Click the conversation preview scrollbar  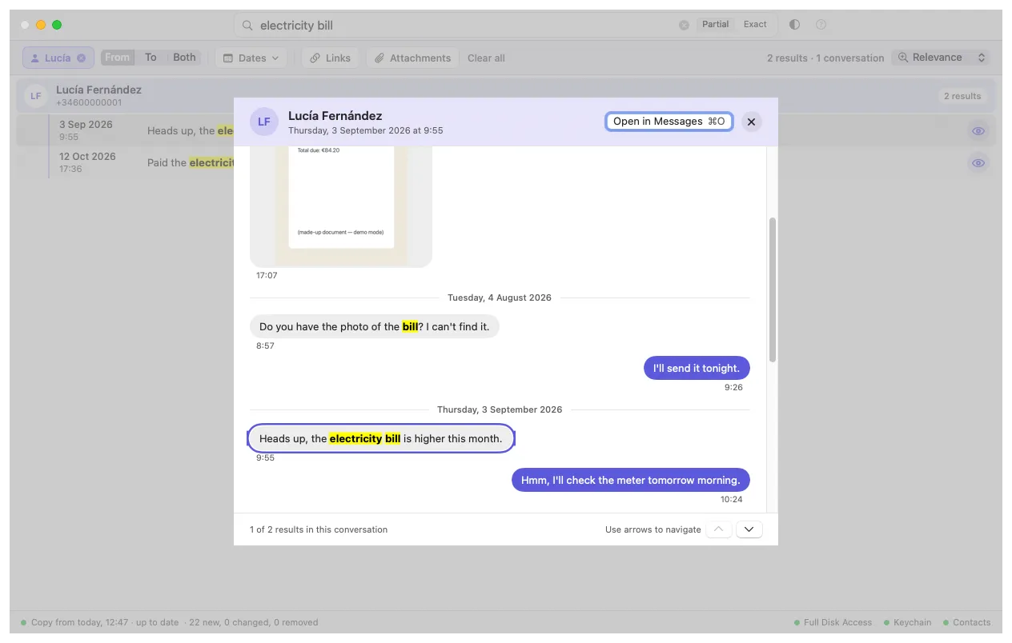(773, 290)
